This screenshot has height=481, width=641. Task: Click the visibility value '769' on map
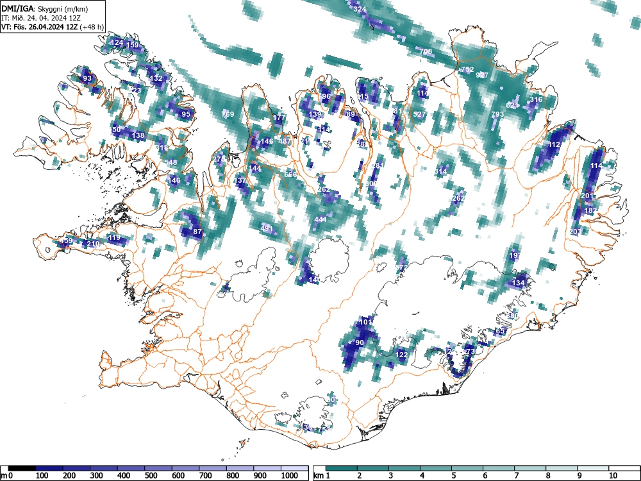(228, 114)
